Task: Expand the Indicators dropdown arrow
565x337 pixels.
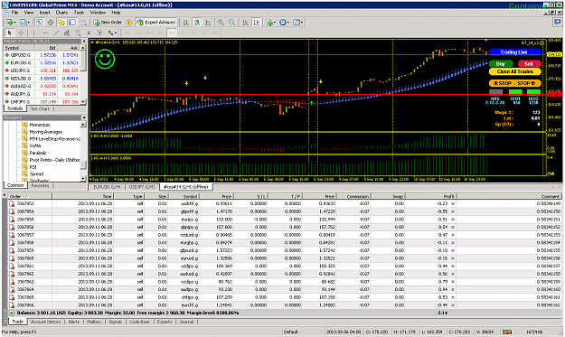Action: coord(275,23)
